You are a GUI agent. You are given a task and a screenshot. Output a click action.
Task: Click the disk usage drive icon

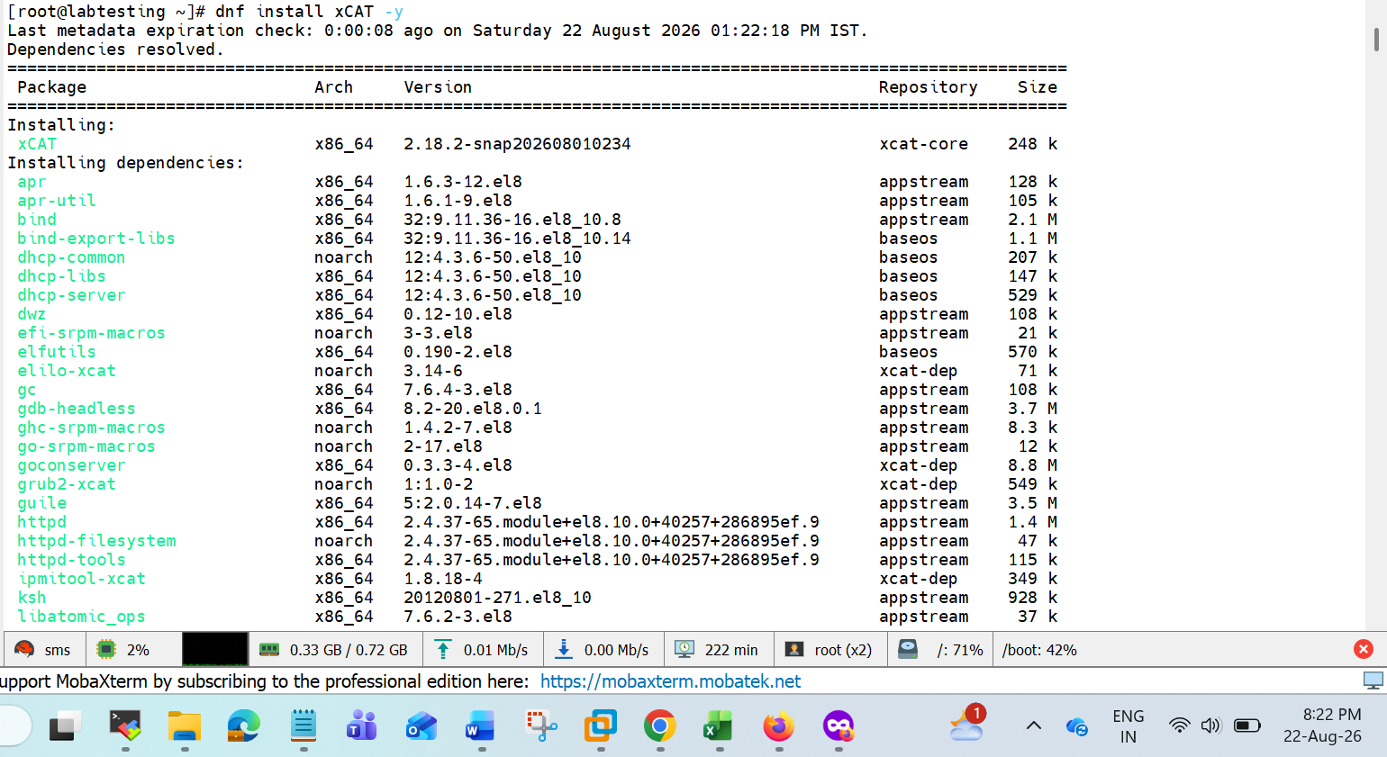pyautogui.click(x=908, y=649)
